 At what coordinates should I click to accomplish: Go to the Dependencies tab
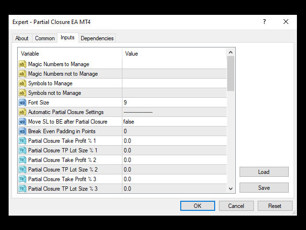tap(97, 38)
